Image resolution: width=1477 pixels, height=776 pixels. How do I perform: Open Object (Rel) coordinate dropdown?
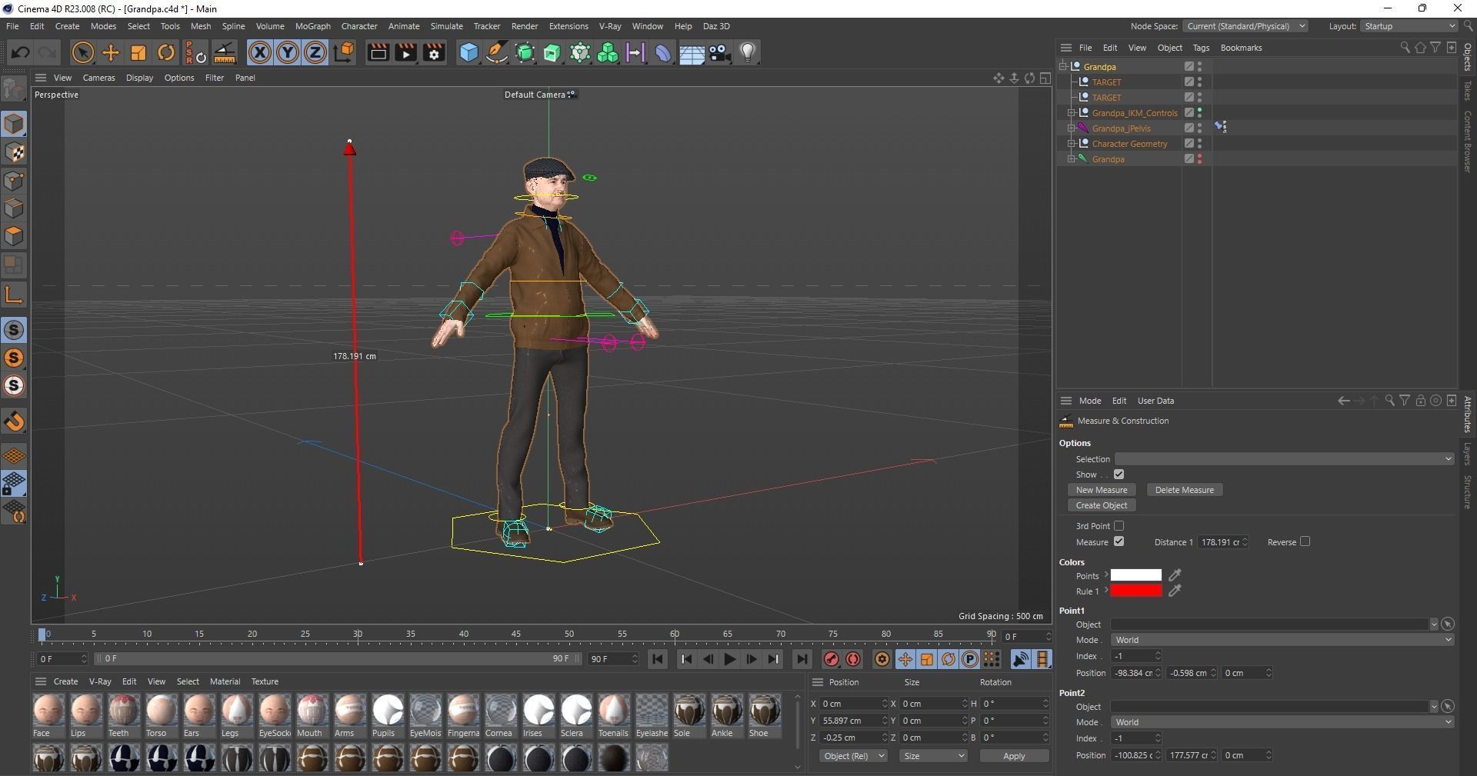(853, 756)
